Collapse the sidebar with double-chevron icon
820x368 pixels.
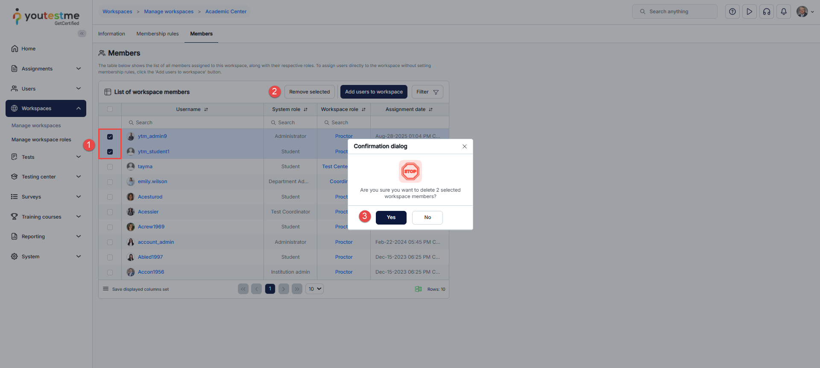click(82, 34)
